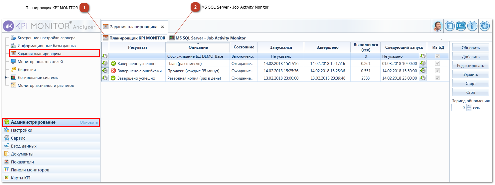Click the Добавить button

pos(470,57)
